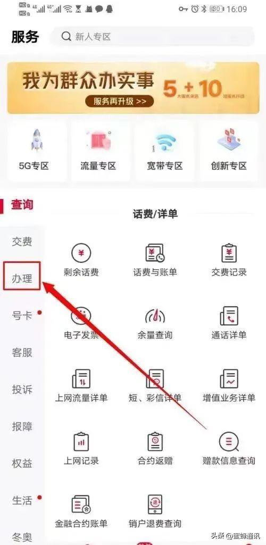This screenshot has width=266, height=545.
Task: Select the 交费 sidebar tab
Action: pyautogui.click(x=22, y=241)
